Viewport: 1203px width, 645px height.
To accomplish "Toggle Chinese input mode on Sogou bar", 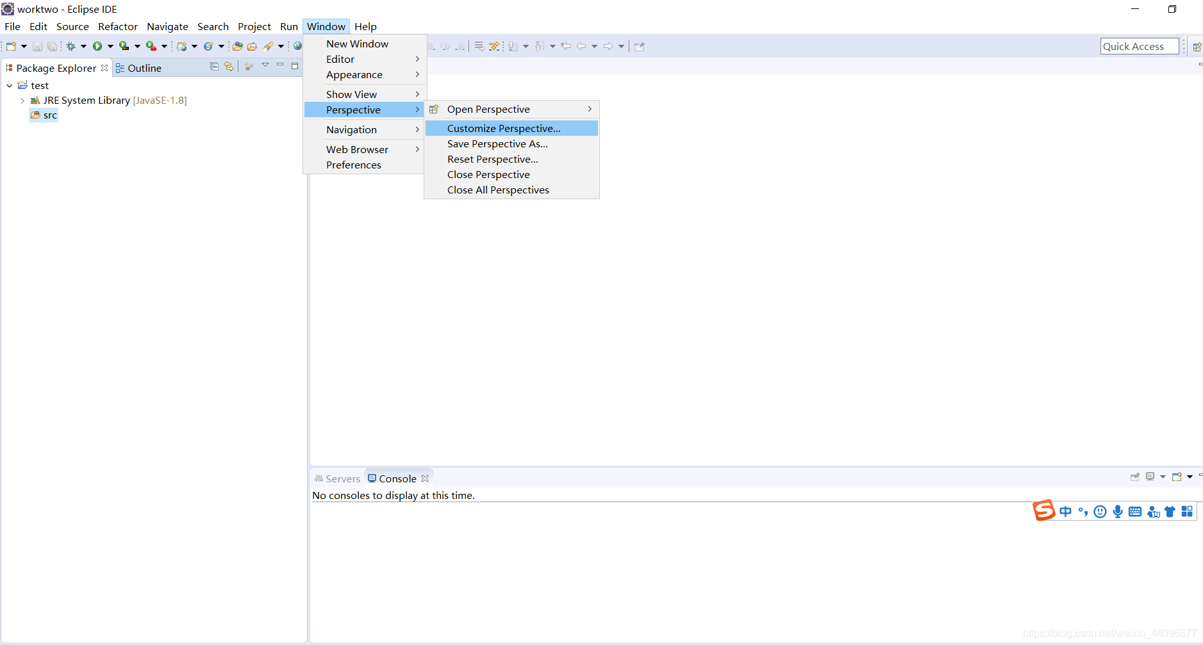I will (1065, 511).
